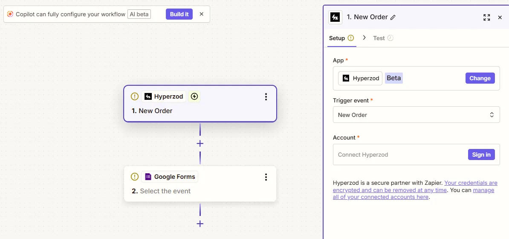
Task: Open 'Your credentials are encrypted' link
Action: (415, 187)
